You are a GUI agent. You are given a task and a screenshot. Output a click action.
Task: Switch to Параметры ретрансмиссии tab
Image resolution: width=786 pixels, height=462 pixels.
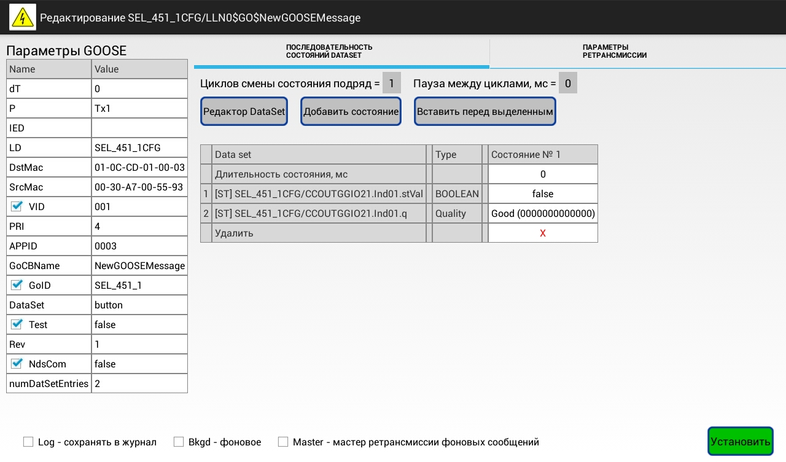click(x=614, y=52)
